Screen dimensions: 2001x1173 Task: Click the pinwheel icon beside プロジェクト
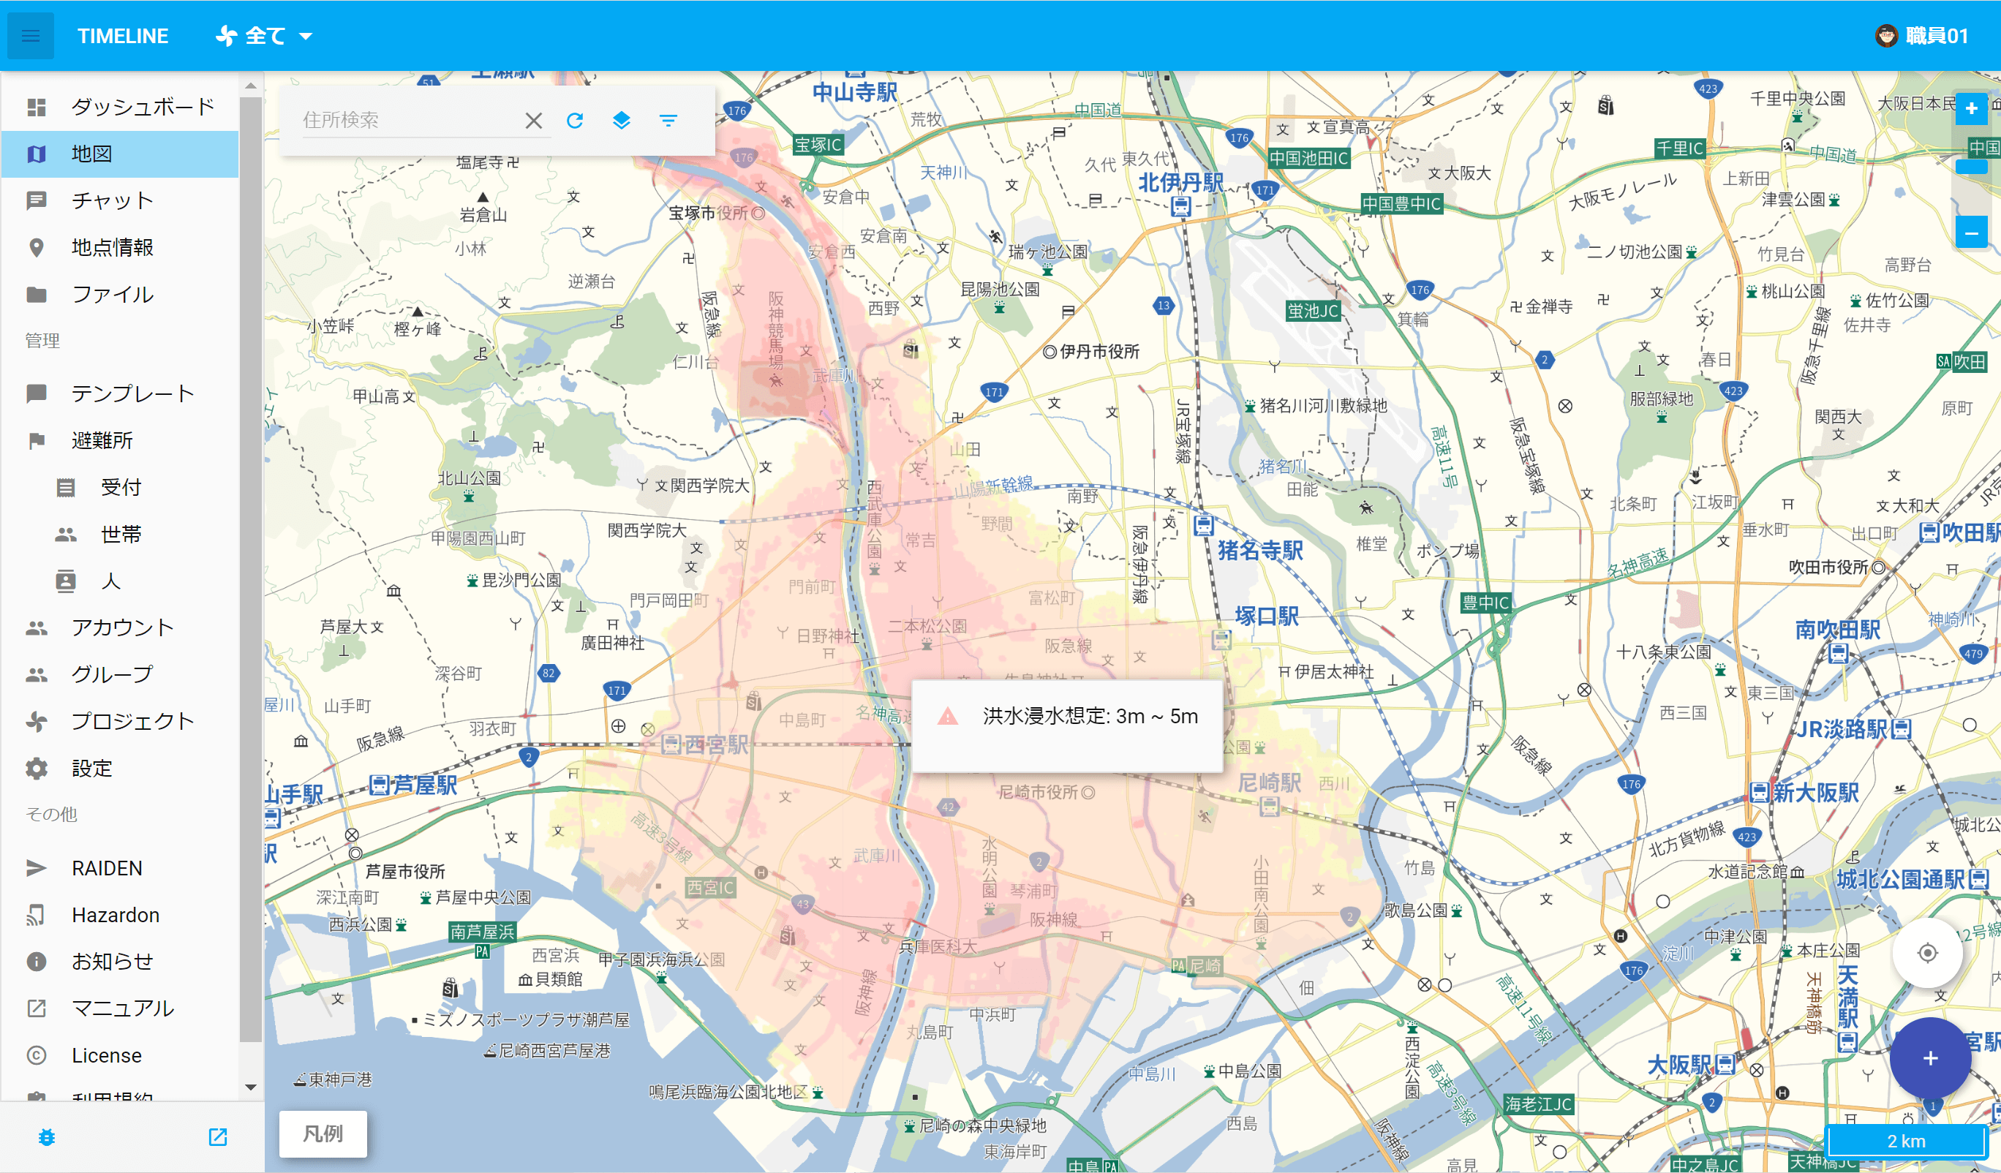(37, 721)
